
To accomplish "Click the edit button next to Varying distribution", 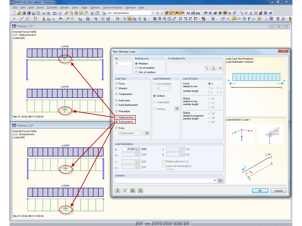I will click(x=177, y=109).
